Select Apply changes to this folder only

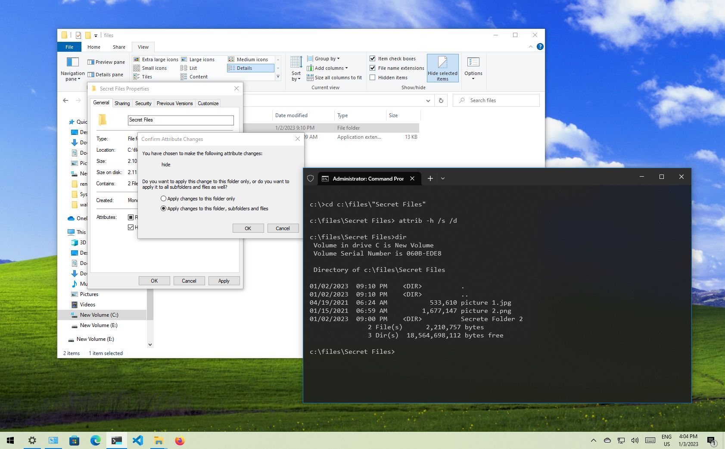[164, 198]
